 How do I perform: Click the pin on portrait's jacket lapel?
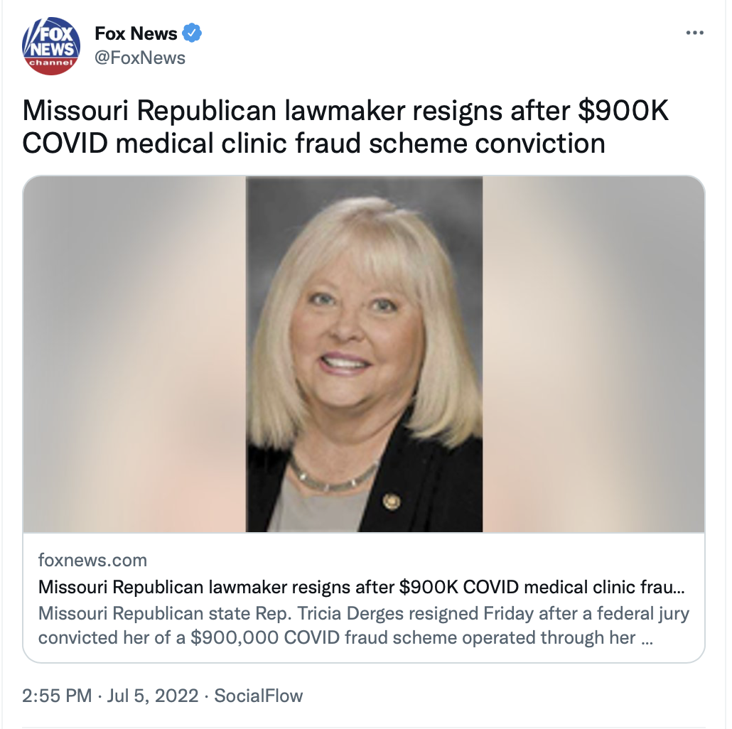pos(391,502)
